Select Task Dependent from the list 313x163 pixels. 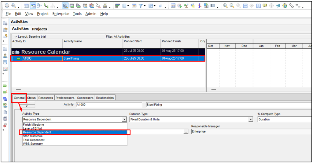(34, 140)
